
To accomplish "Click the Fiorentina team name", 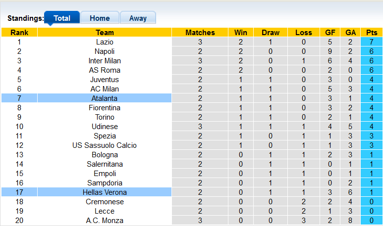I will click(105, 108).
